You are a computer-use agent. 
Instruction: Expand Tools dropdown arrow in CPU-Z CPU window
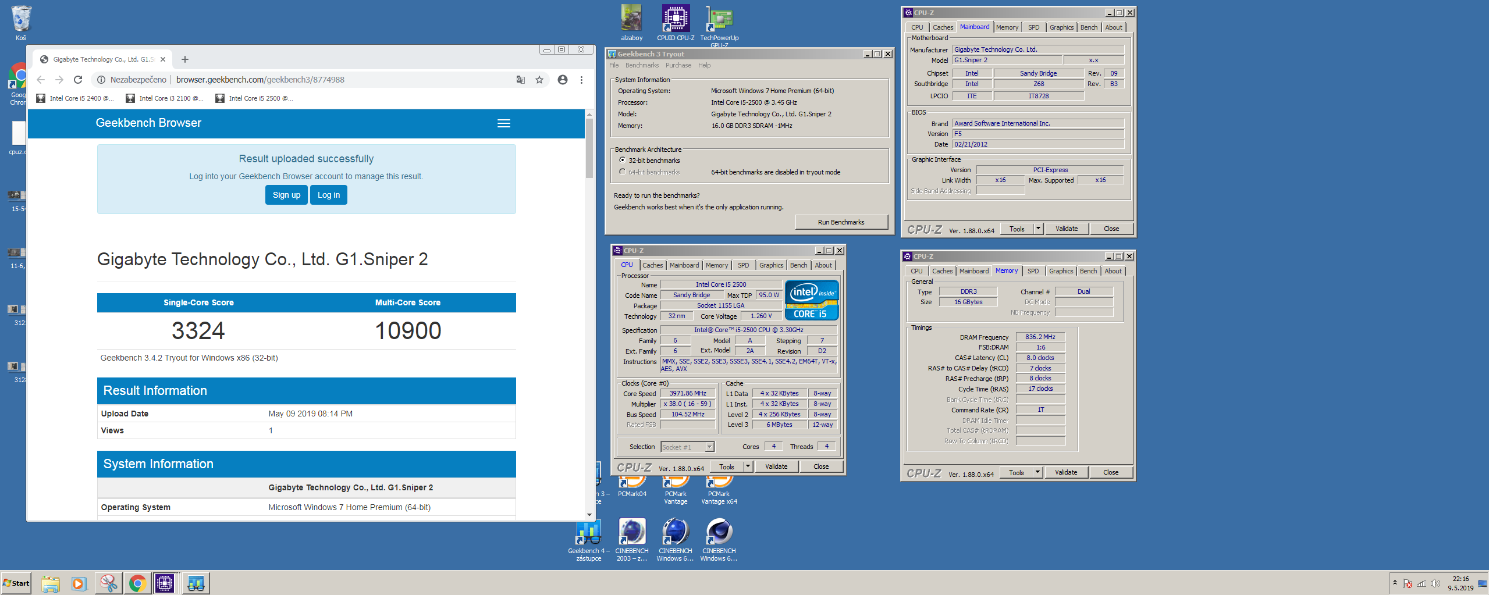click(748, 466)
